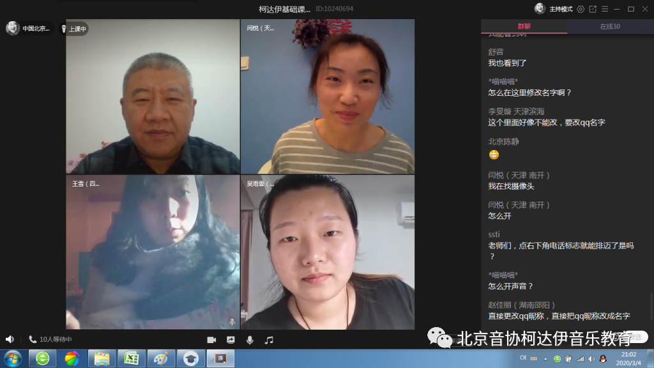Click the muted mic icon on 王雪's tile
Viewport: 654px width, 368px height.
click(x=232, y=322)
